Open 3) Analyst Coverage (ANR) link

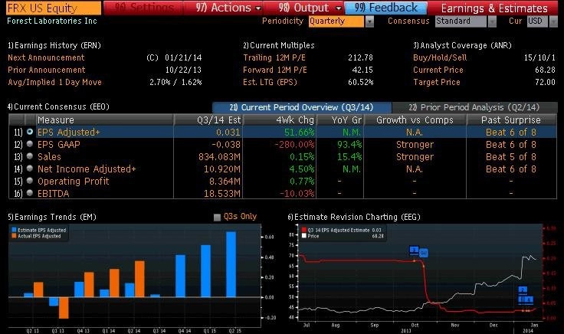point(462,45)
